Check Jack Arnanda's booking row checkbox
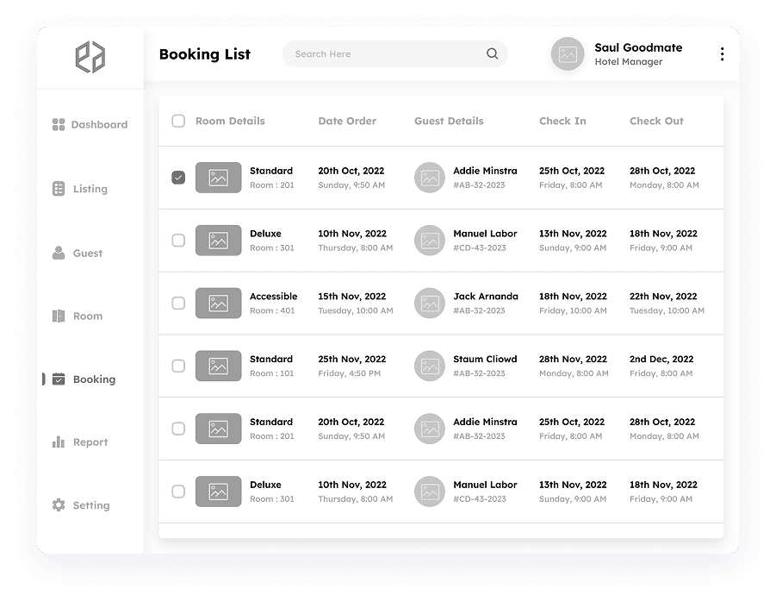Screen dimensions: 776x601 tap(178, 303)
